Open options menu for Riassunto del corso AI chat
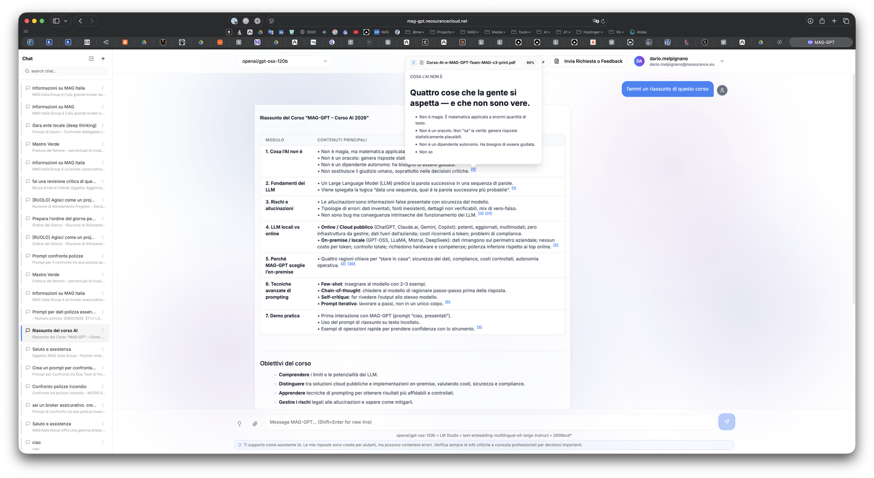This screenshot has width=874, height=478. coord(103,331)
